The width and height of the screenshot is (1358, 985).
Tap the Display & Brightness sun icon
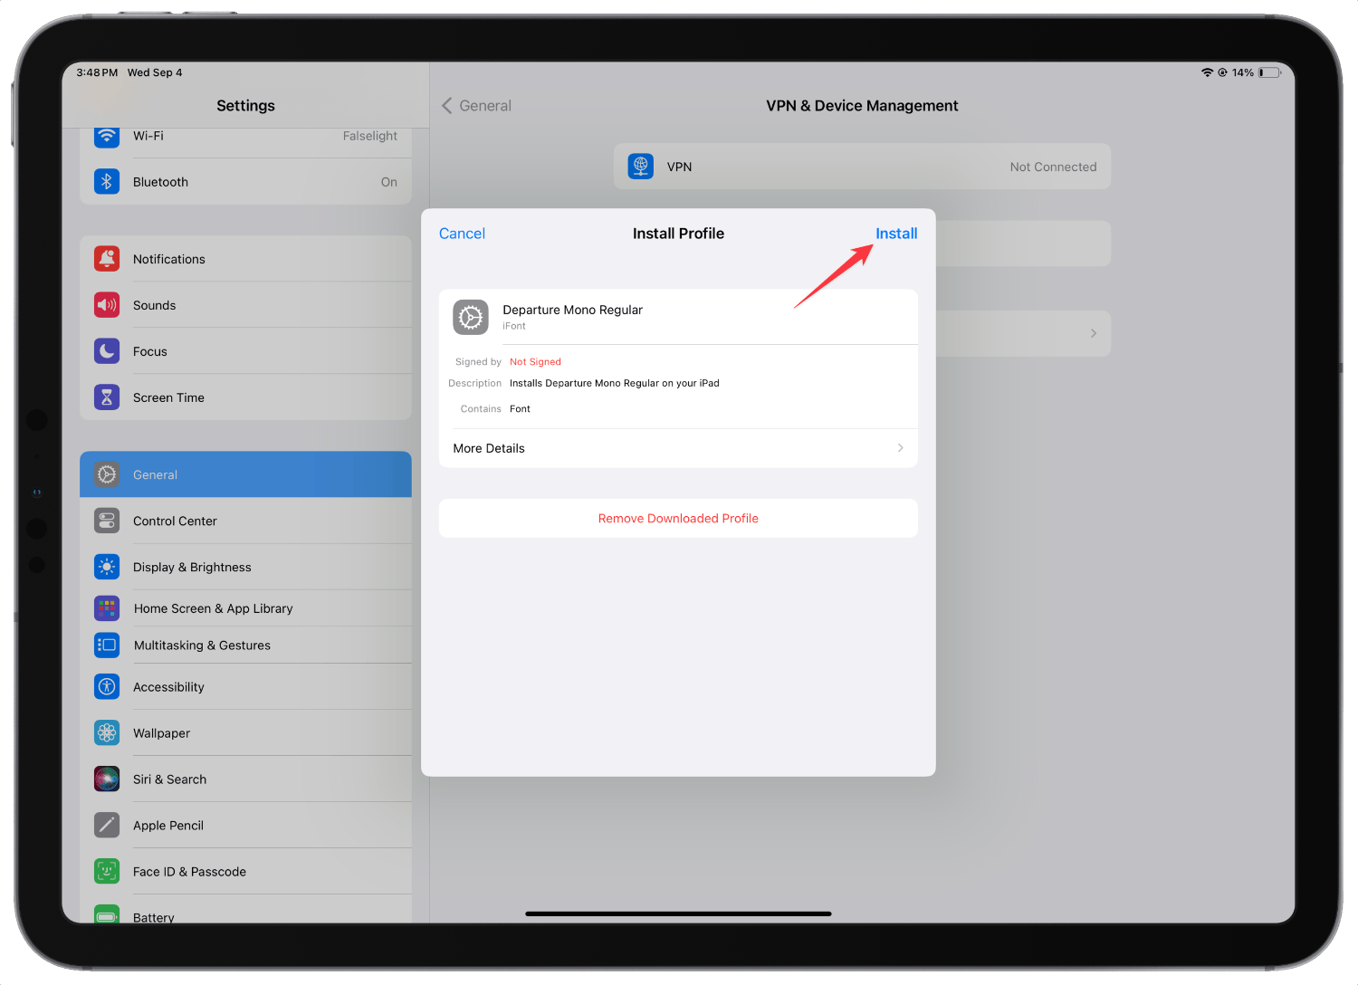(x=107, y=567)
